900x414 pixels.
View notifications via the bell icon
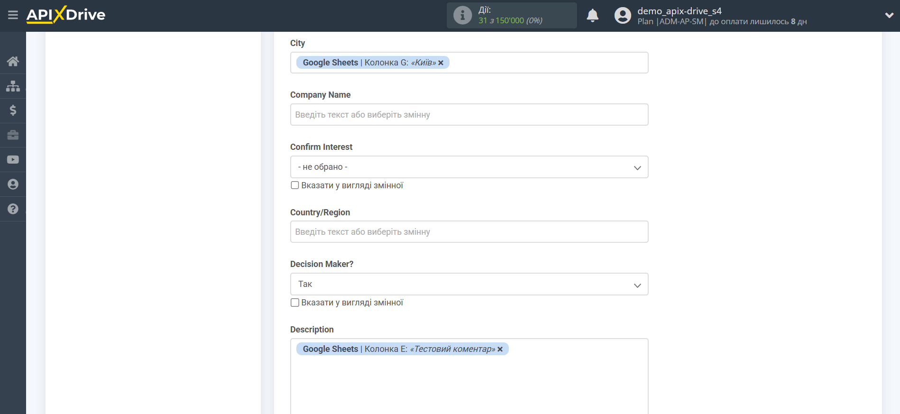pos(592,16)
